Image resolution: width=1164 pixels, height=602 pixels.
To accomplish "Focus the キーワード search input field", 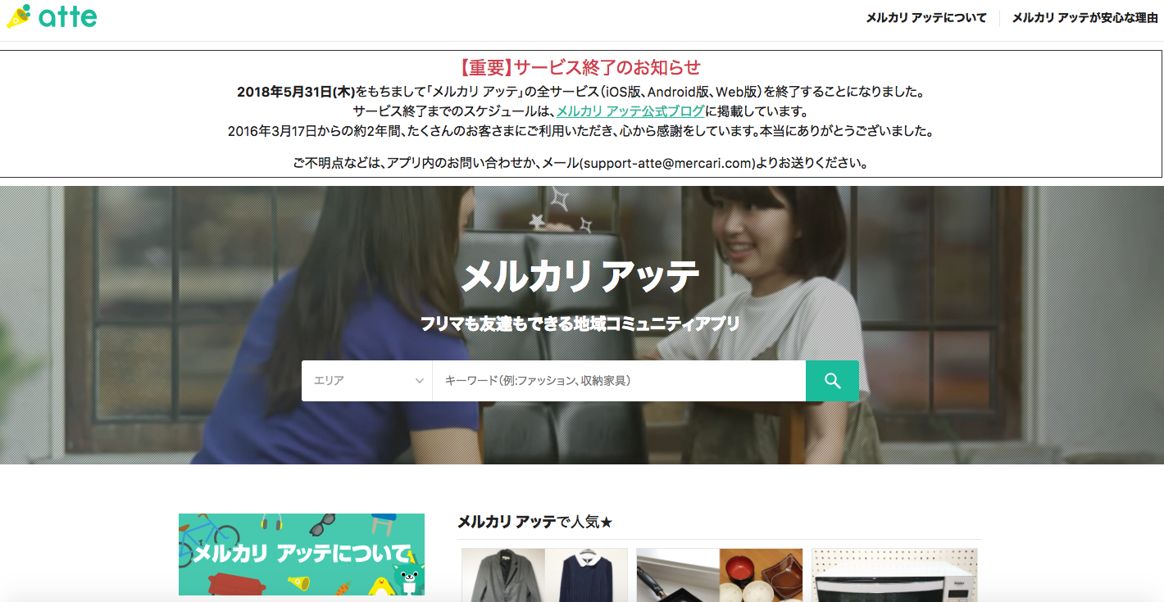I will (x=619, y=381).
